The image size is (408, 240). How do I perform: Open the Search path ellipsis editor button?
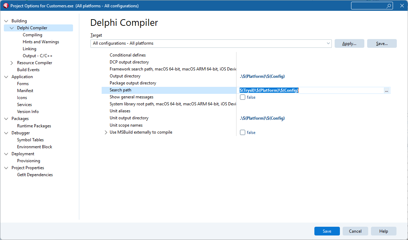point(387,90)
